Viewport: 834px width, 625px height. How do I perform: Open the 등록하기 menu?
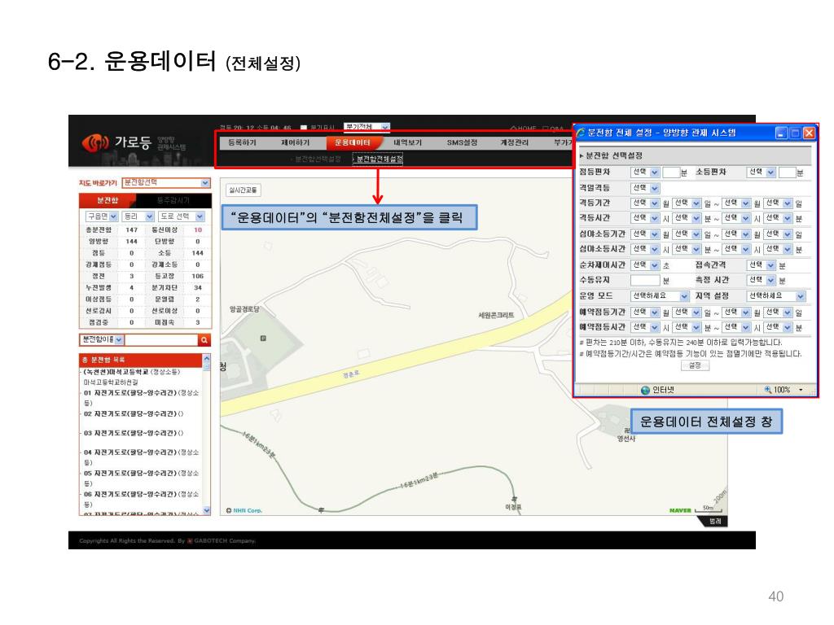point(242,142)
